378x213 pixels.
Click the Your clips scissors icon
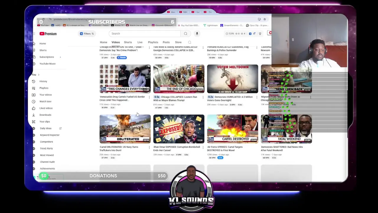click(x=34, y=122)
